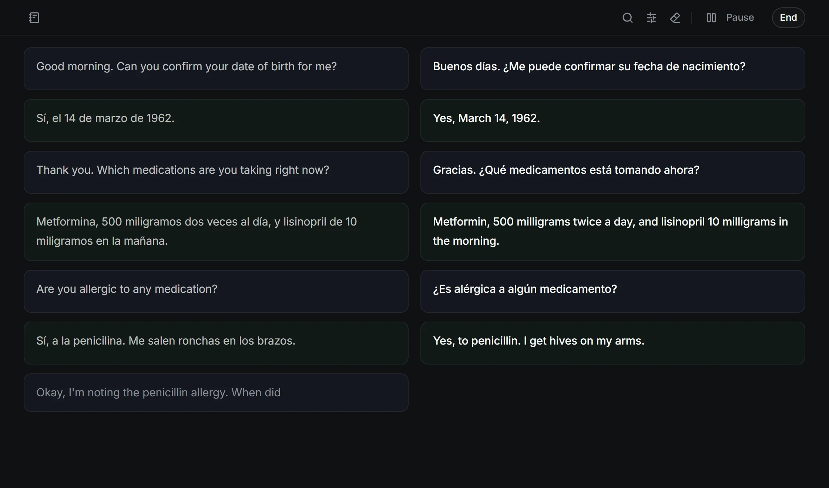This screenshot has width=829, height=488.
Task: Click in-progress 'Okay, I'm noting the penicillin' card
Action: [x=216, y=393]
